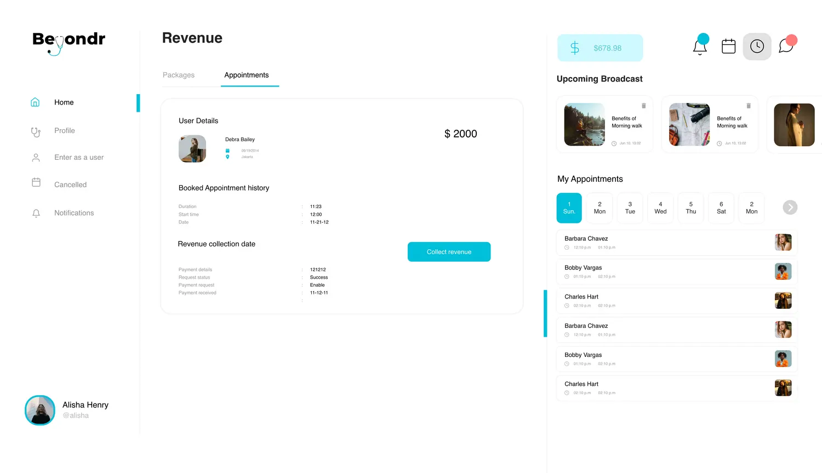Pick the 4 Wed day tab
This screenshot has width=822, height=473.
pos(660,208)
